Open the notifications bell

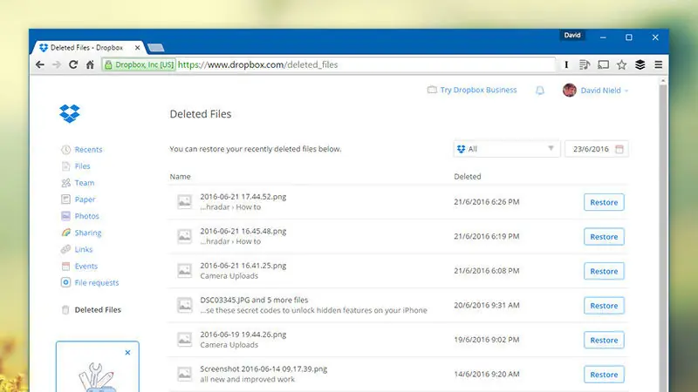coord(540,91)
